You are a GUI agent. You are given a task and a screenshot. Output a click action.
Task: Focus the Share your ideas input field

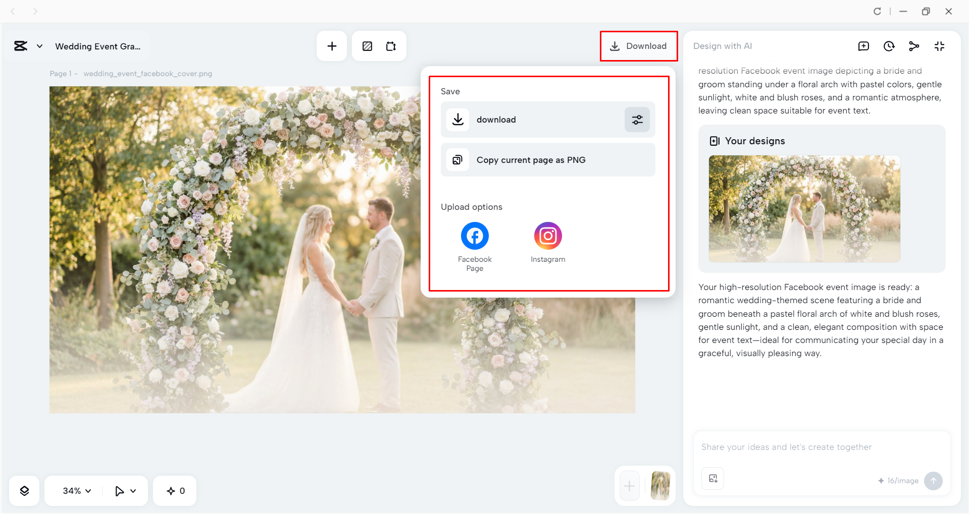click(x=822, y=447)
